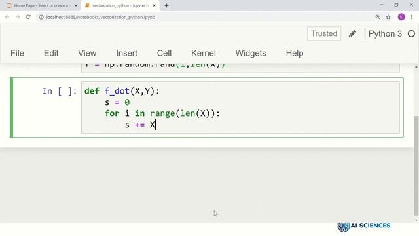The image size is (419, 236).
Task: Open the Cell menu
Action: [x=164, y=53]
